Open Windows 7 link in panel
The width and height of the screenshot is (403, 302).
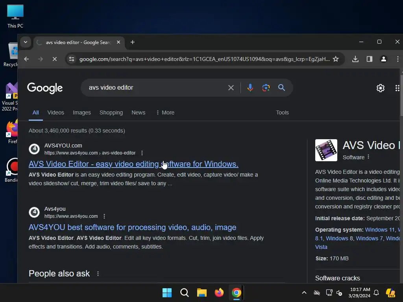pyautogui.click(x=369, y=239)
